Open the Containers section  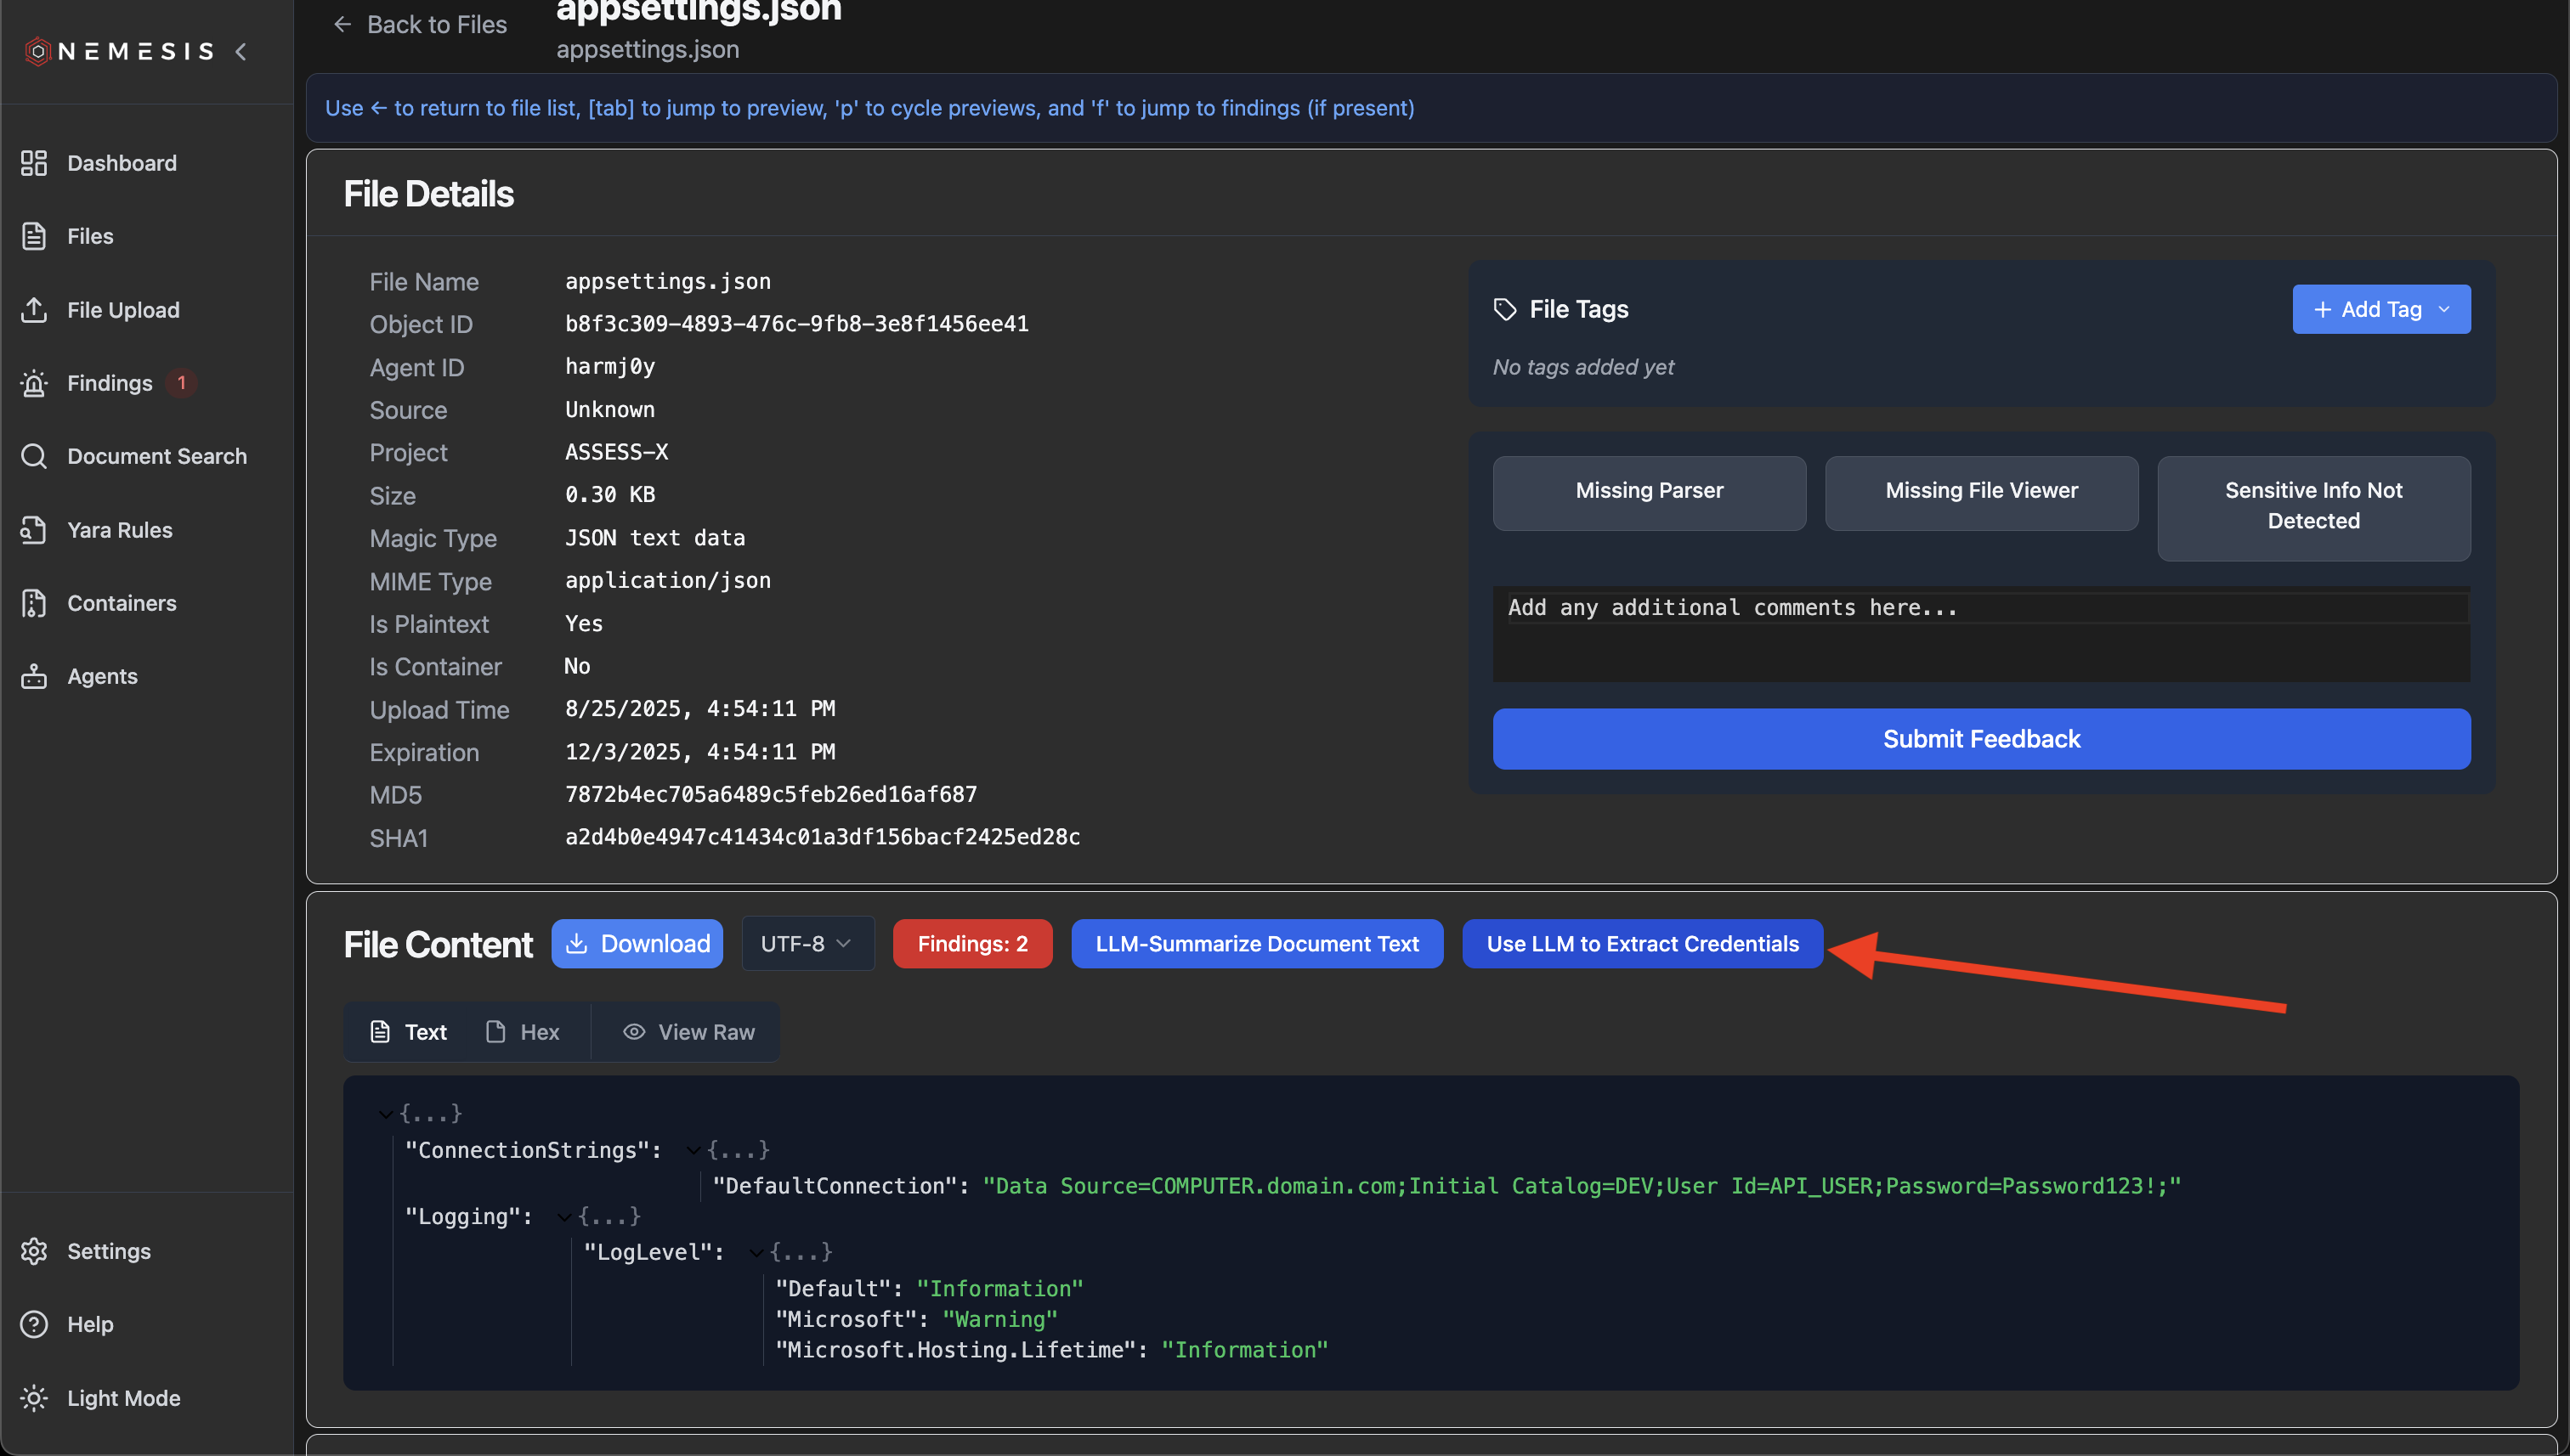tap(121, 602)
